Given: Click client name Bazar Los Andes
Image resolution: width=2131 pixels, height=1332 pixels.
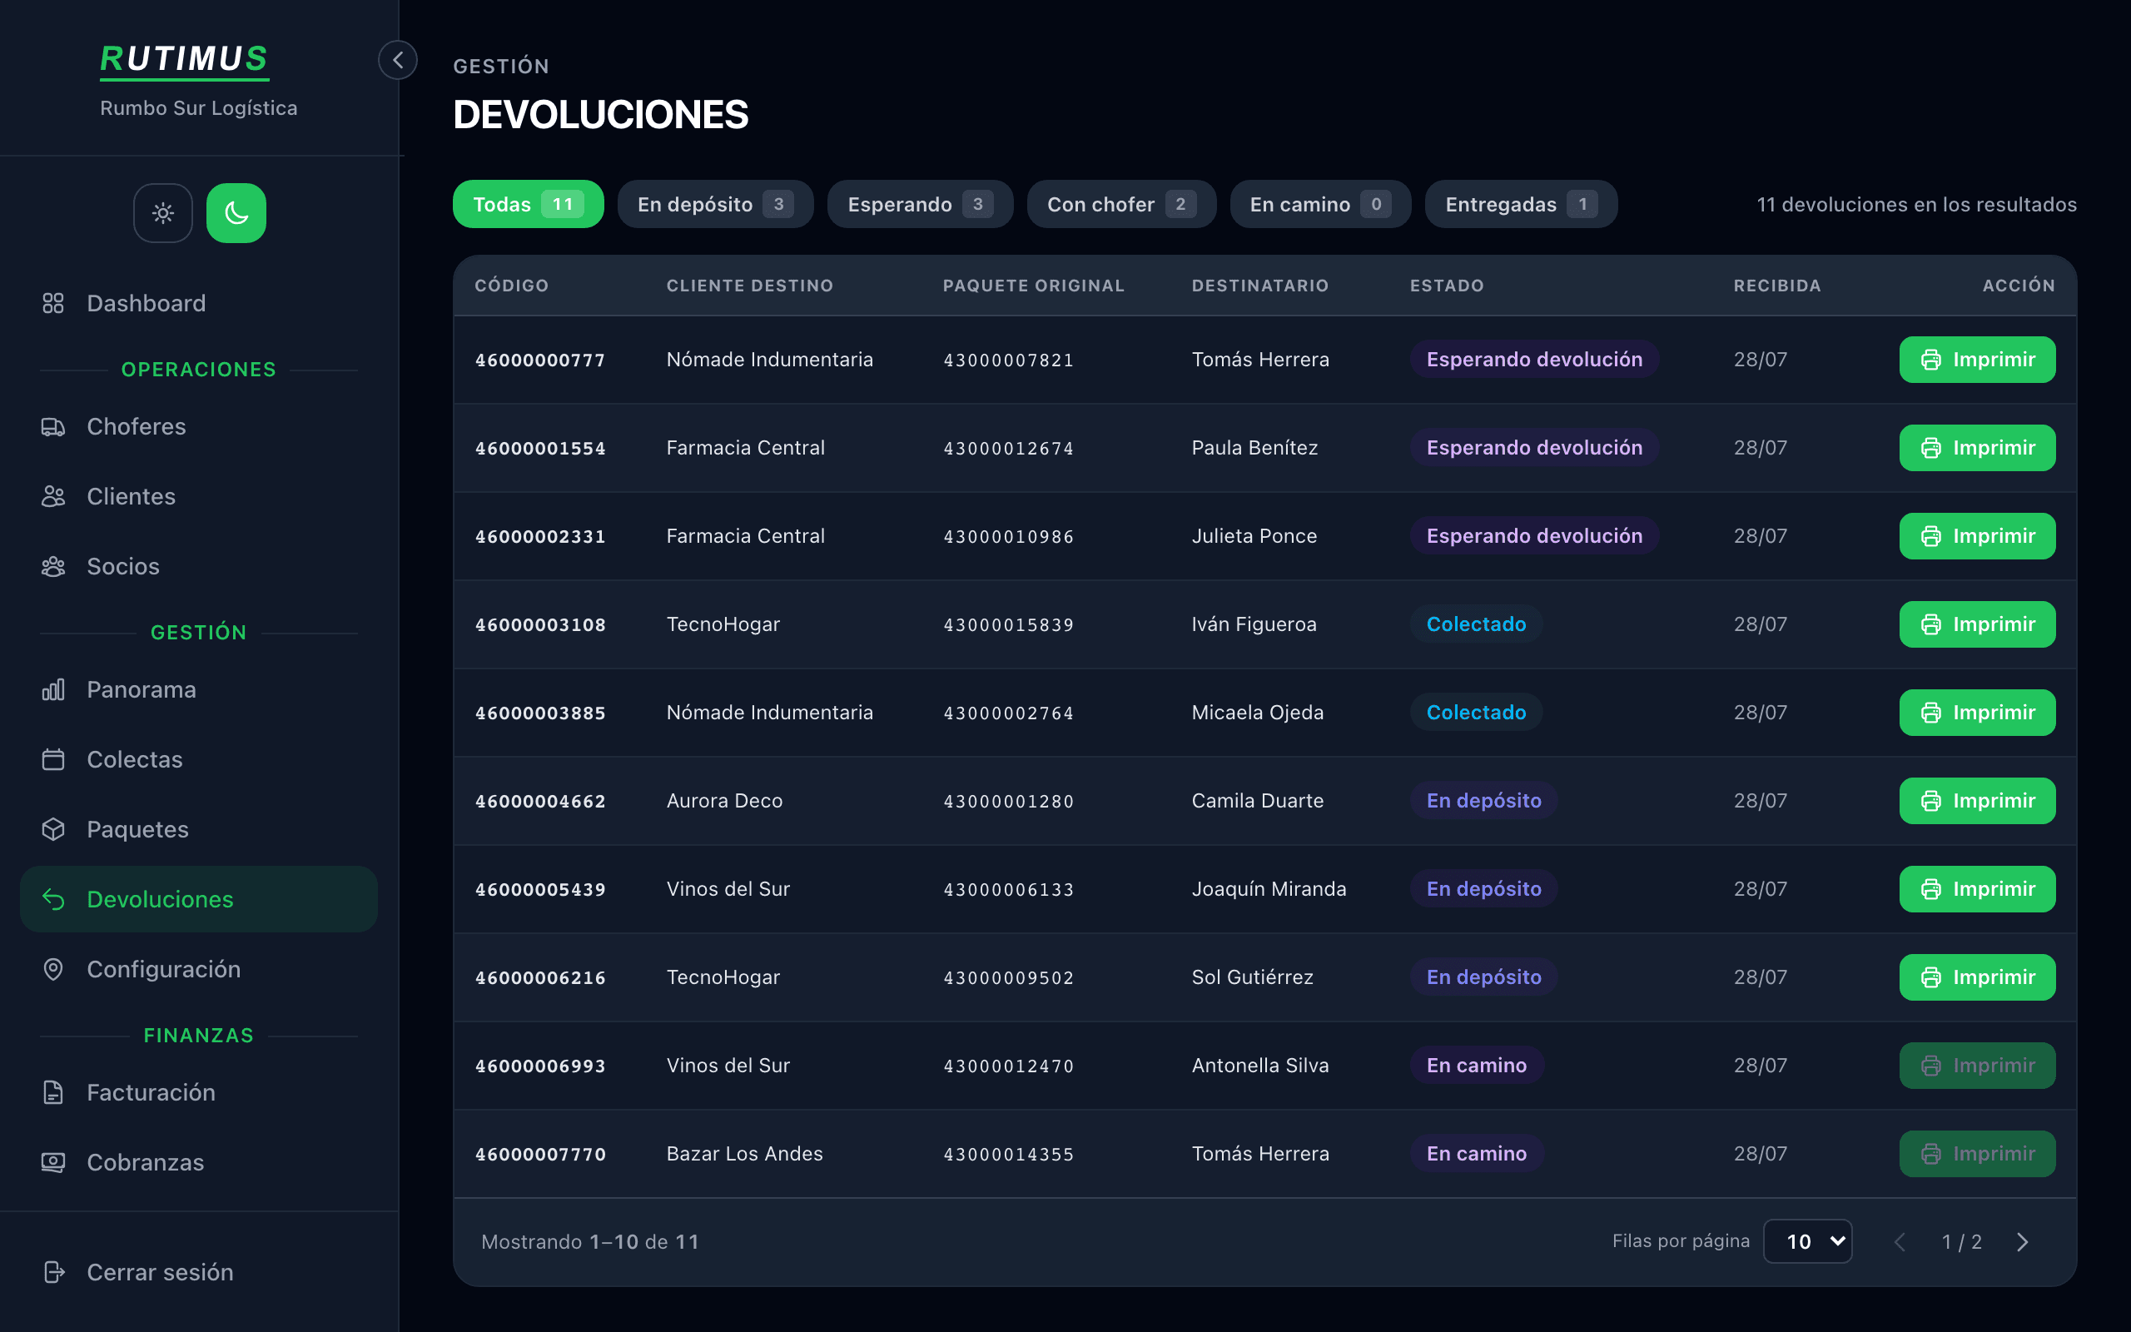Looking at the screenshot, I should point(744,1153).
